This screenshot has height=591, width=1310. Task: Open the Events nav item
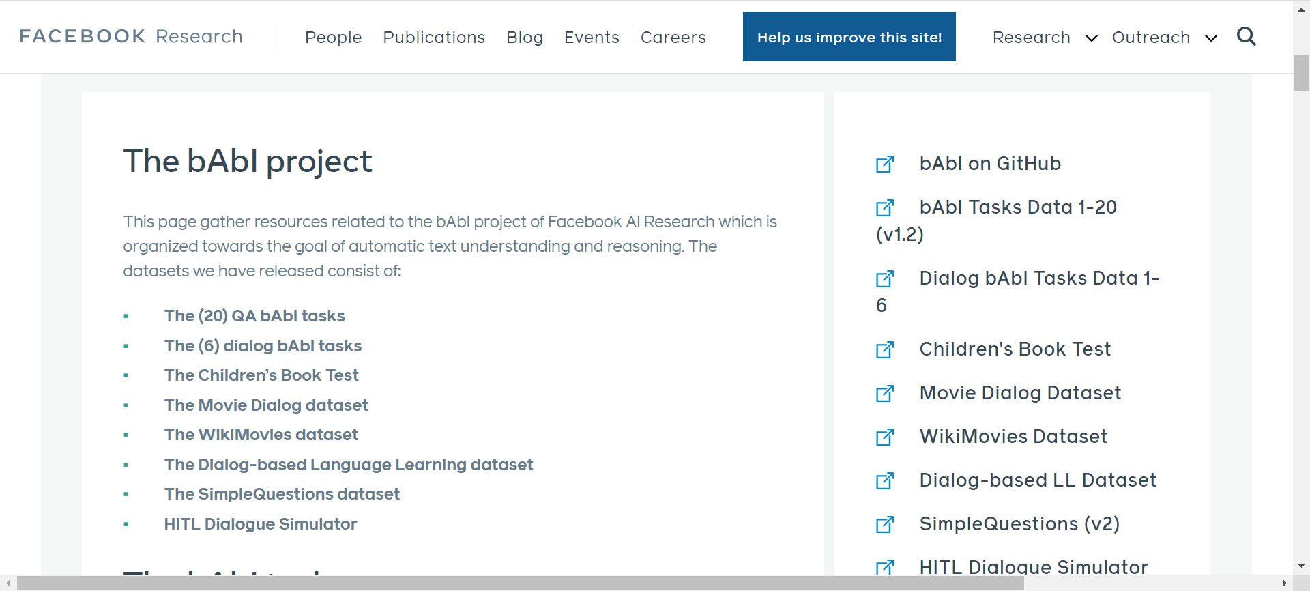point(592,38)
